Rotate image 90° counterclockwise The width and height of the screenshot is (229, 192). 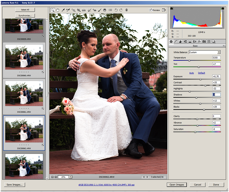point(116,10)
